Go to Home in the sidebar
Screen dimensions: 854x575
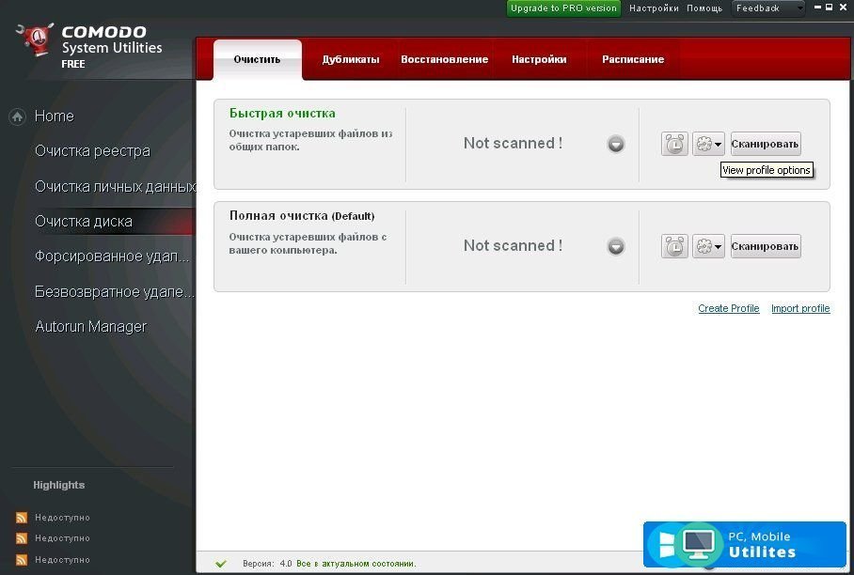54,116
